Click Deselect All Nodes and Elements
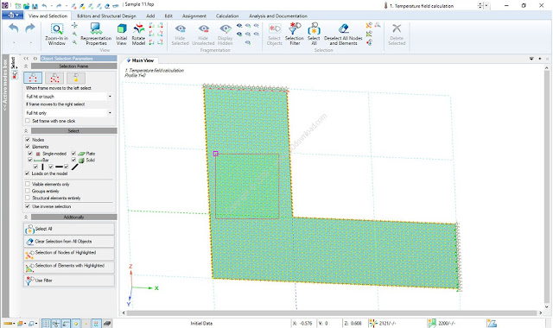 (x=343, y=34)
